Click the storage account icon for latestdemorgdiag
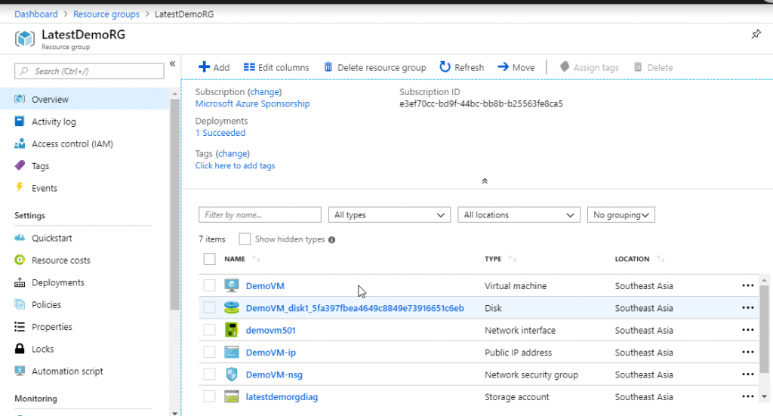 pyautogui.click(x=231, y=396)
